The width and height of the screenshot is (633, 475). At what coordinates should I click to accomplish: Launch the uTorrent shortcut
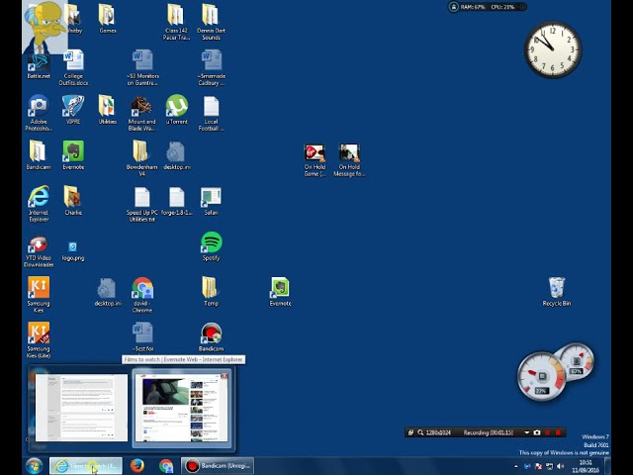(177, 110)
